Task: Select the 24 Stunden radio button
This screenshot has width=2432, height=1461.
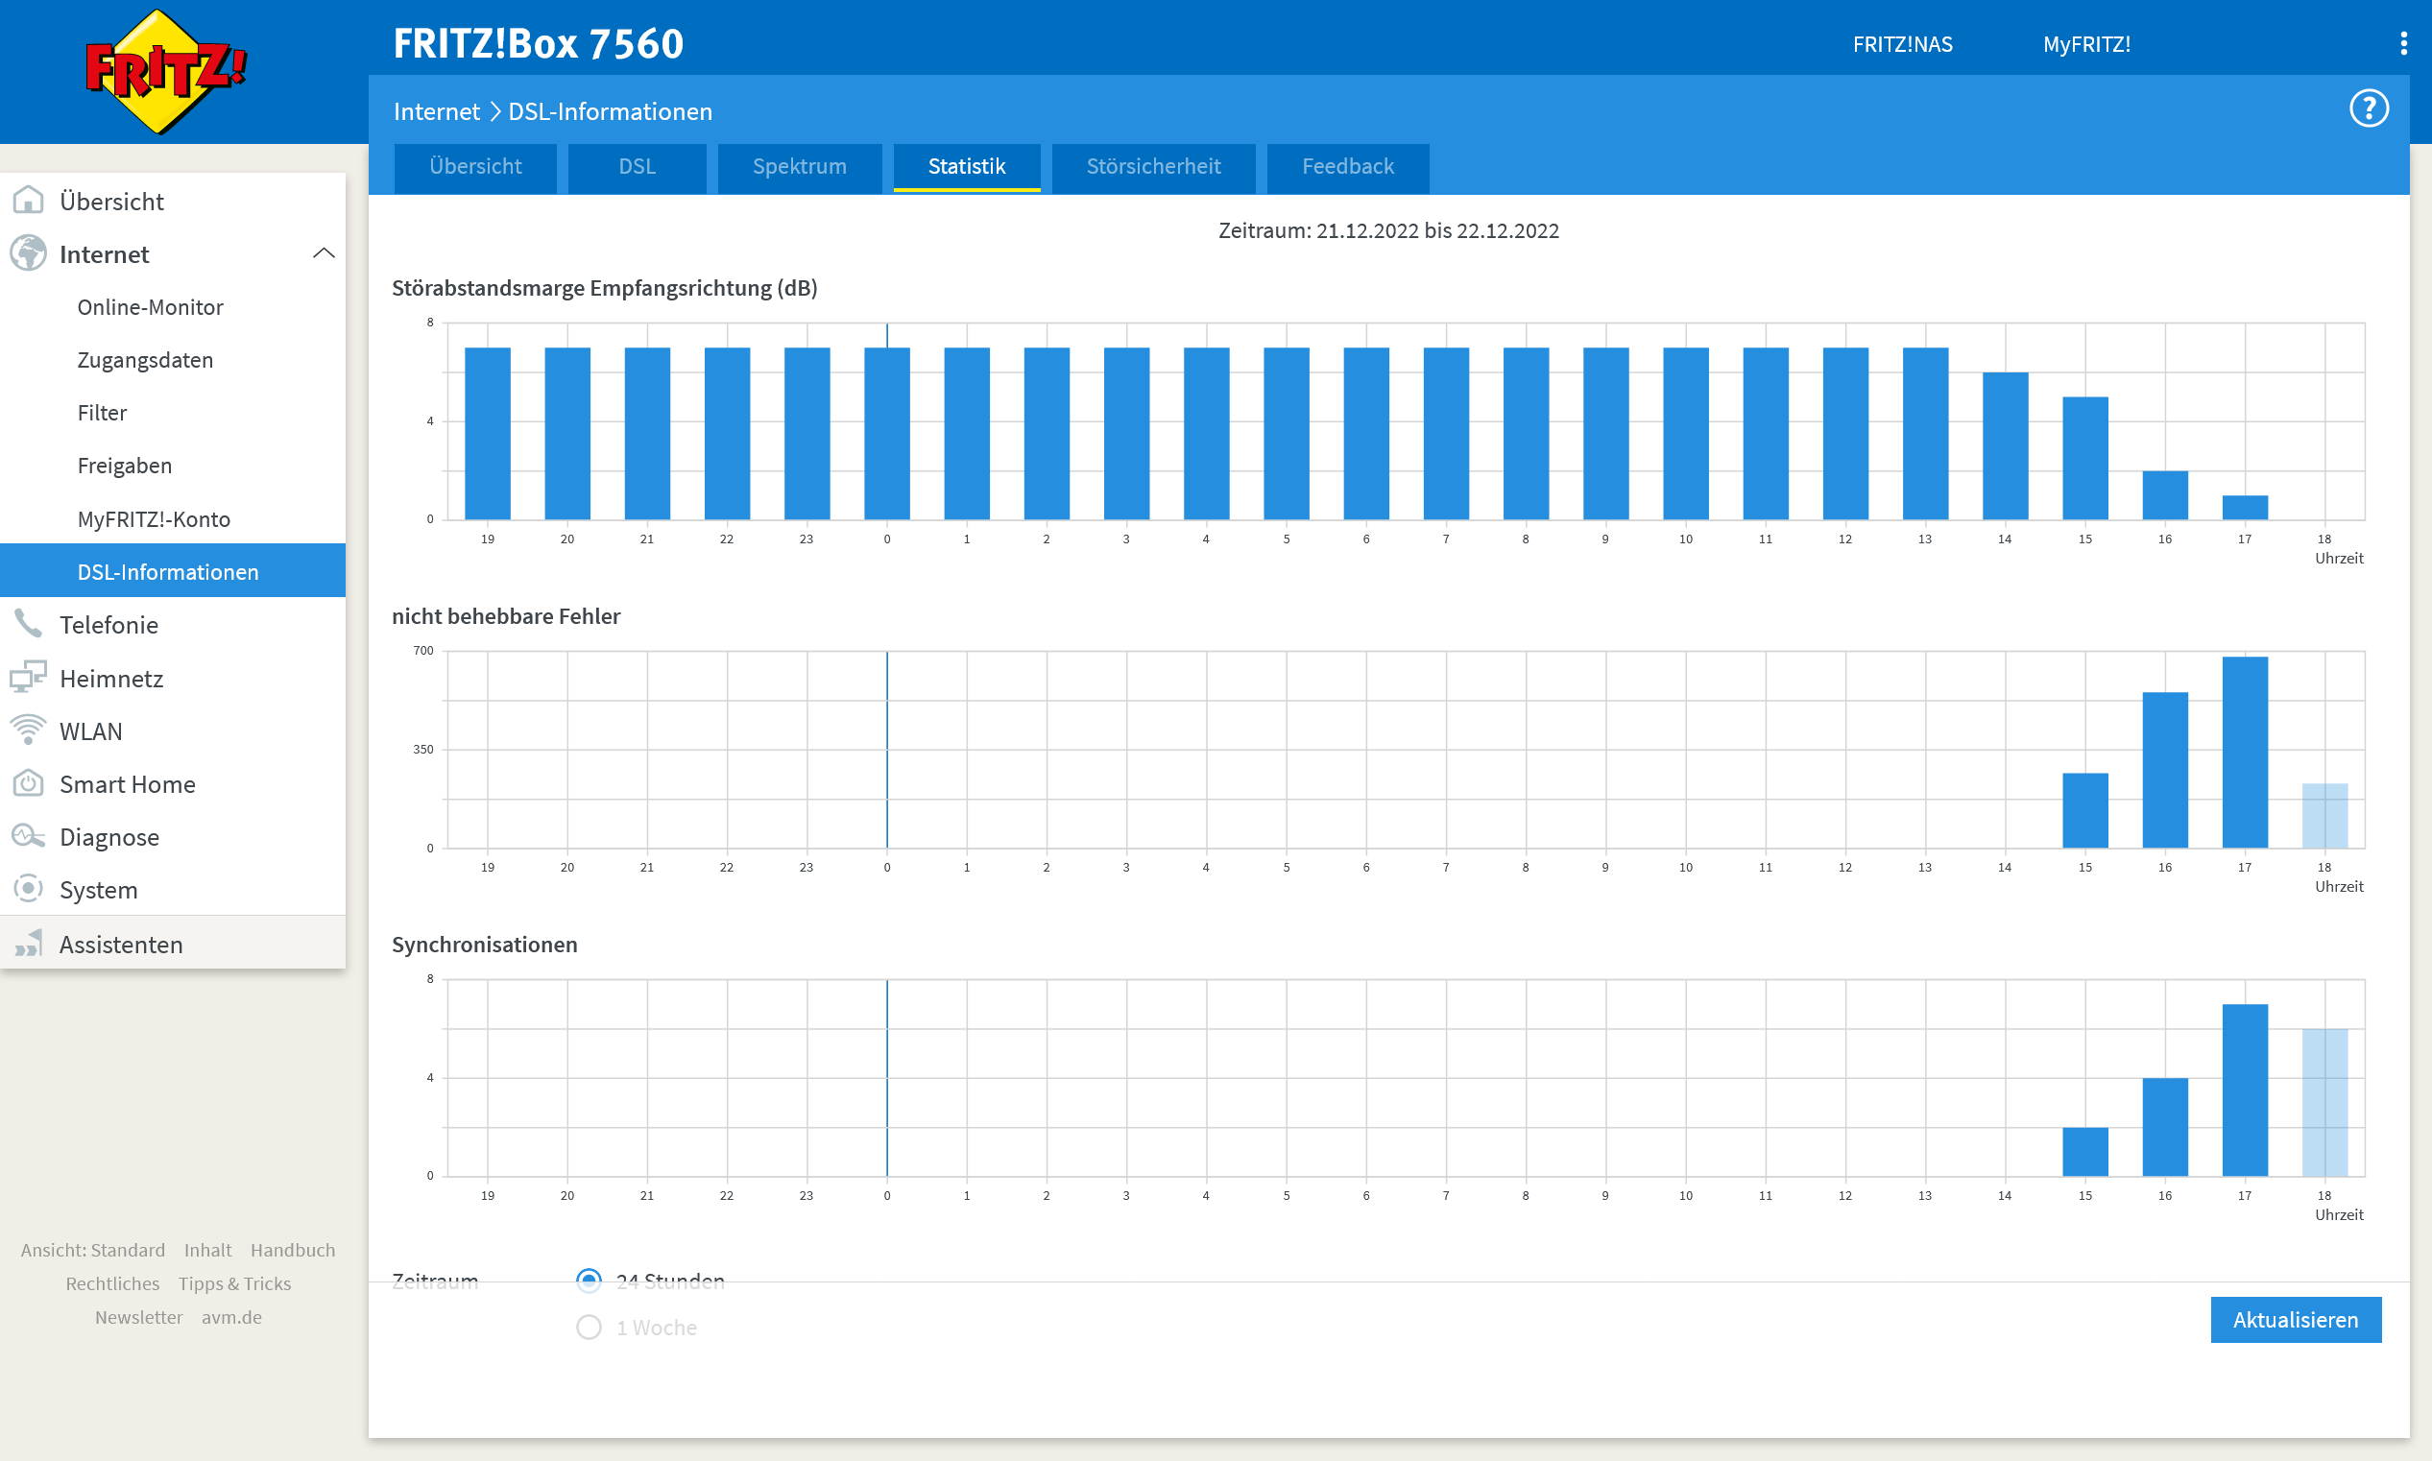Action: 589,1280
